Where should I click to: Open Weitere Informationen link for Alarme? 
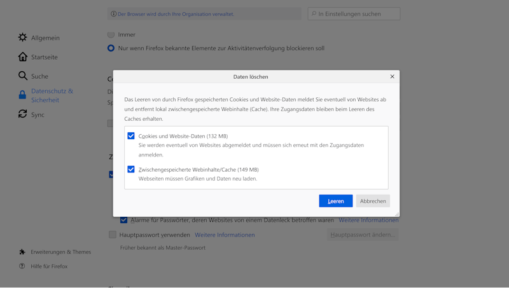[x=368, y=220]
